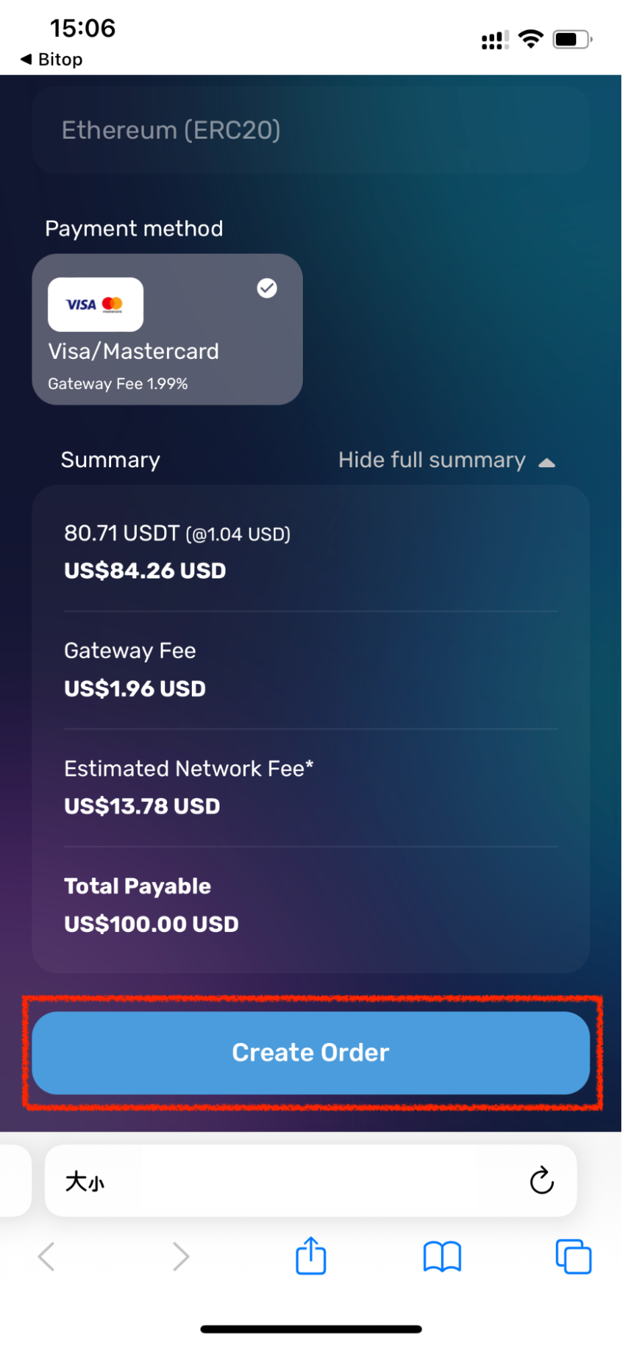Toggle the Visa/Mastercard selected checkmark

pos(267,288)
